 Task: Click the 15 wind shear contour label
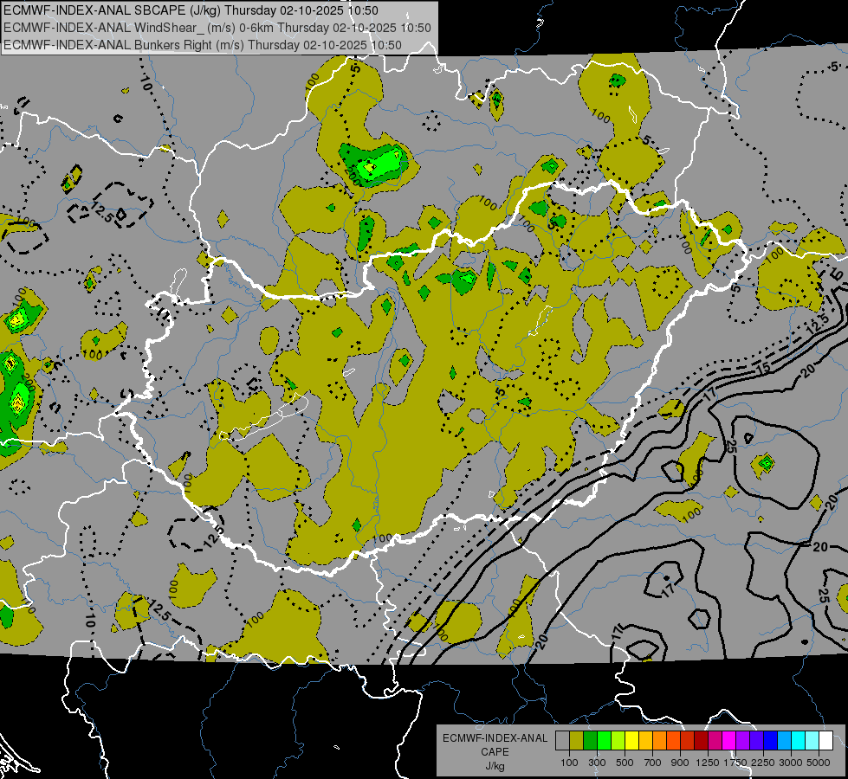762,369
